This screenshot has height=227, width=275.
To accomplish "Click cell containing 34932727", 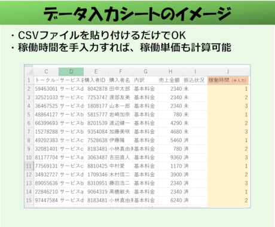I will pos(46,174).
